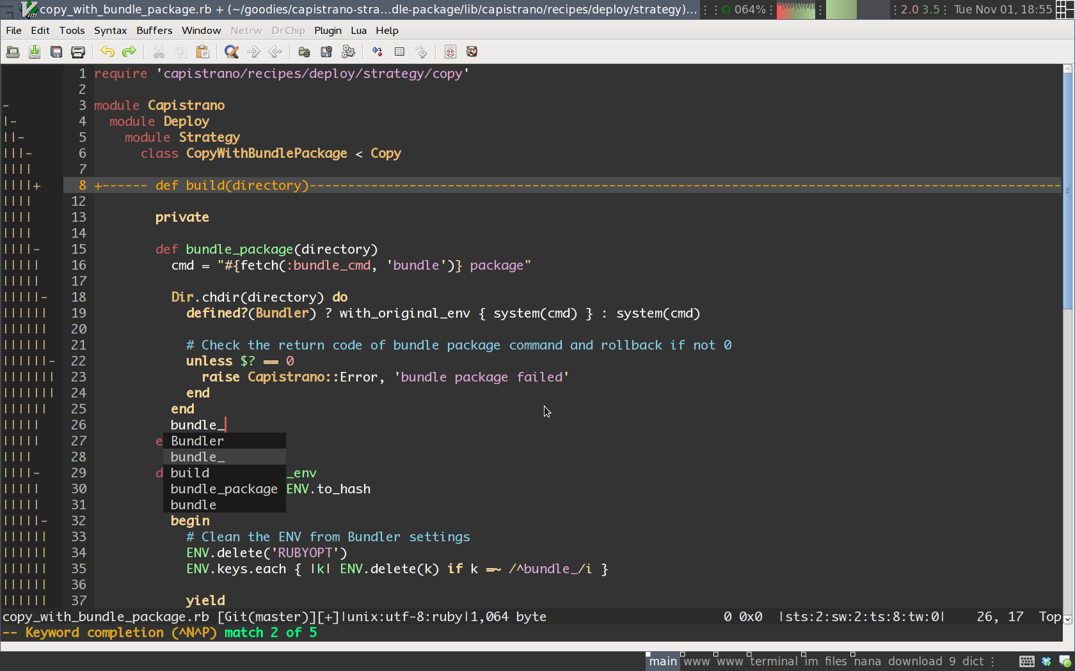Switch to the 'nana' workspace
Viewport: 1075px width, 671px height.
867,661
